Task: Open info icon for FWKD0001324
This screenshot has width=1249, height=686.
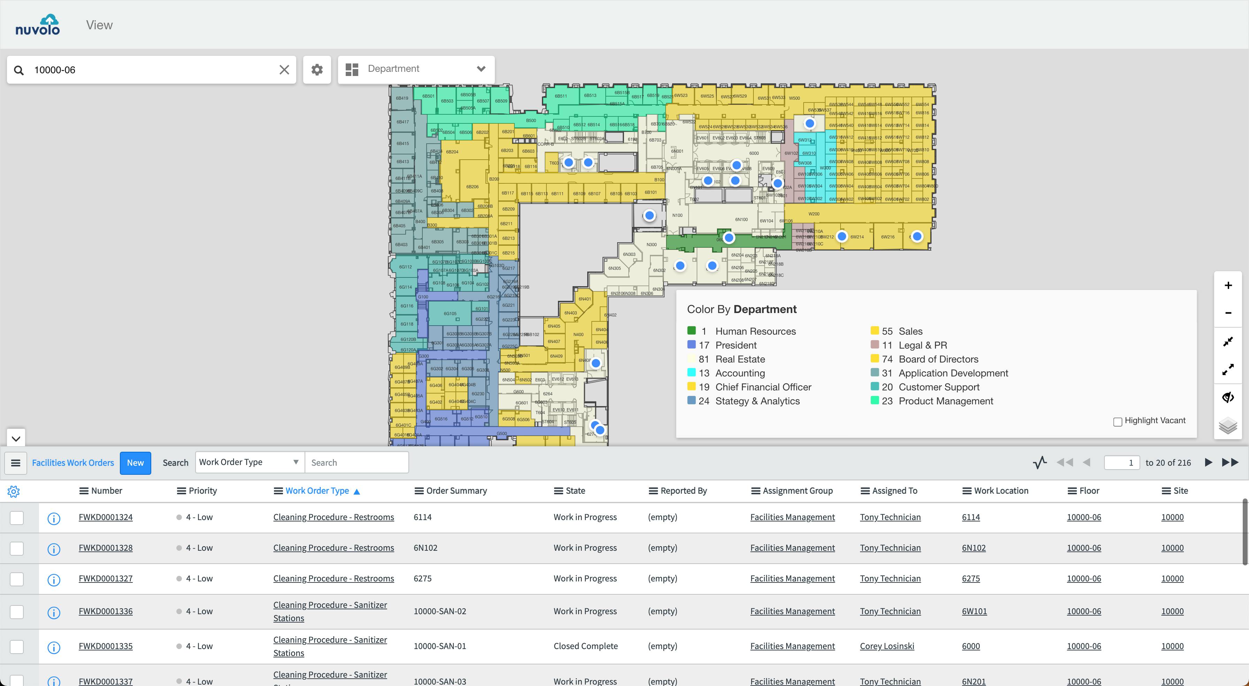Action: 54,518
